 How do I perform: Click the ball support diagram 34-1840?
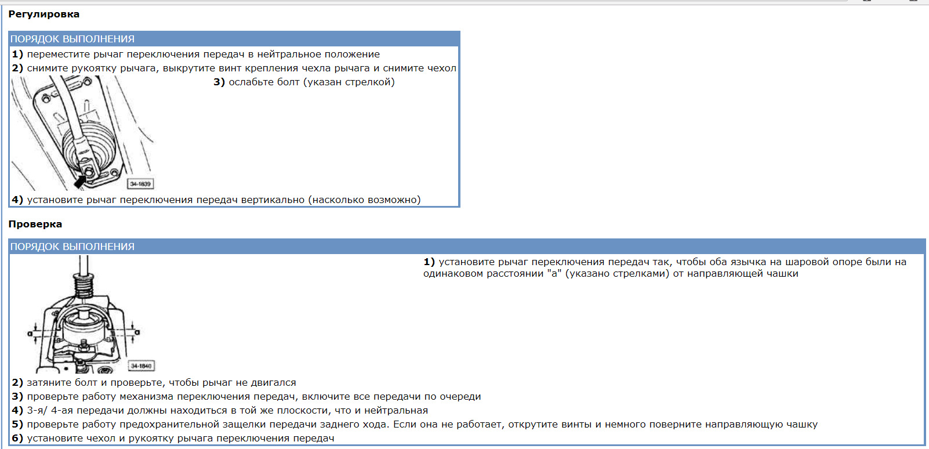pos(91,314)
